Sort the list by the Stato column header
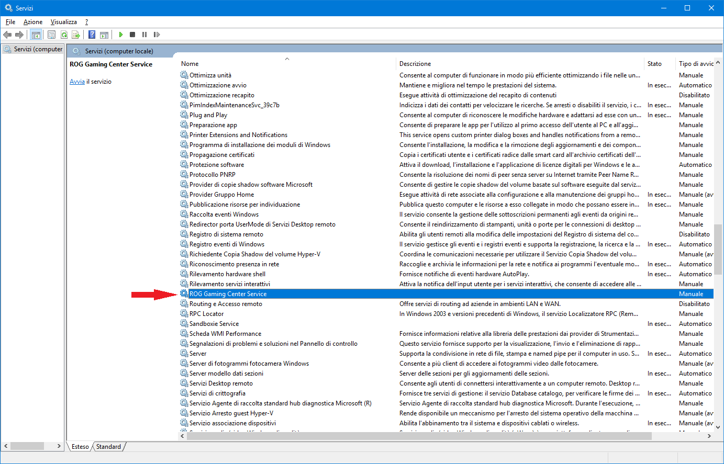 tap(654, 64)
